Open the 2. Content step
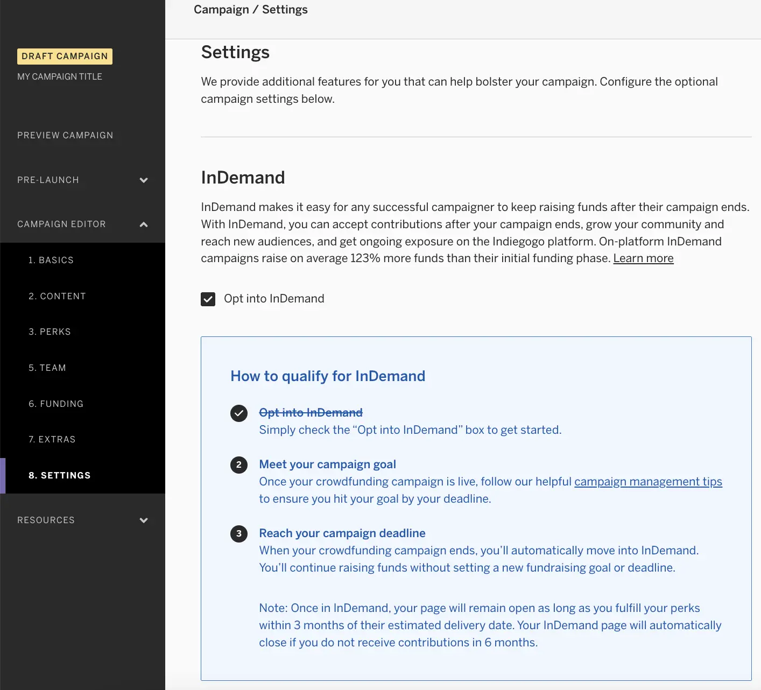 point(57,296)
